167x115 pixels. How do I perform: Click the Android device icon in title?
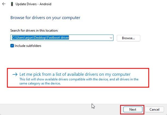(12, 4)
